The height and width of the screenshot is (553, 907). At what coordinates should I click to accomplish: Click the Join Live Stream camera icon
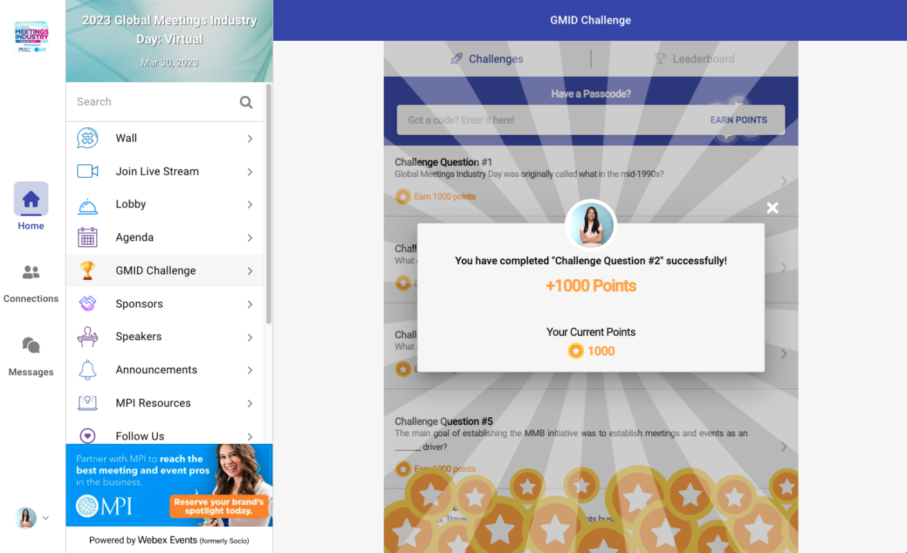(88, 171)
